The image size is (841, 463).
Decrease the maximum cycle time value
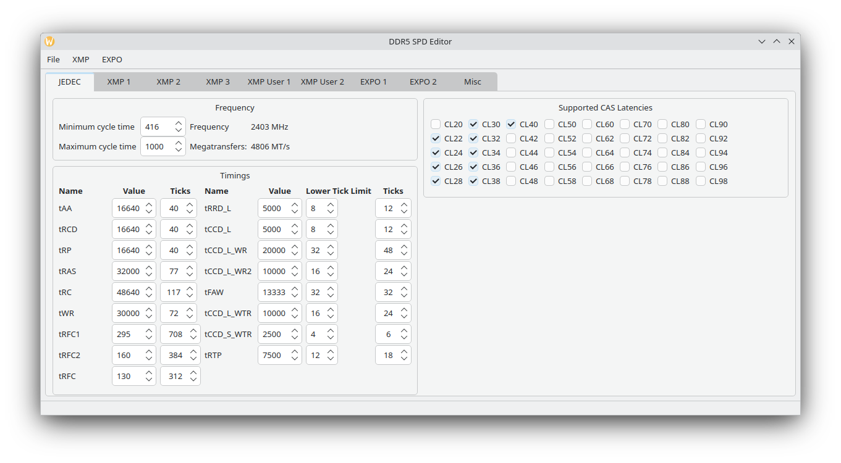click(179, 150)
